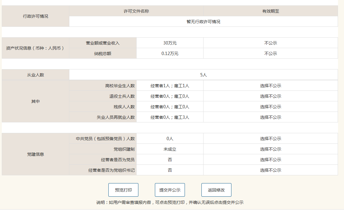Click the 营业额或营业收入 label cell
The image size is (344, 212).
click(x=103, y=43)
